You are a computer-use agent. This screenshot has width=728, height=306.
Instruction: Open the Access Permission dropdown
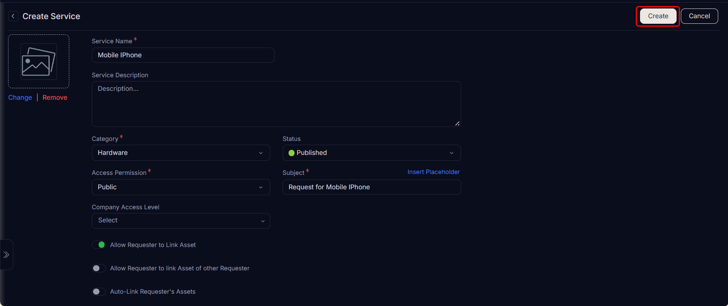181,187
